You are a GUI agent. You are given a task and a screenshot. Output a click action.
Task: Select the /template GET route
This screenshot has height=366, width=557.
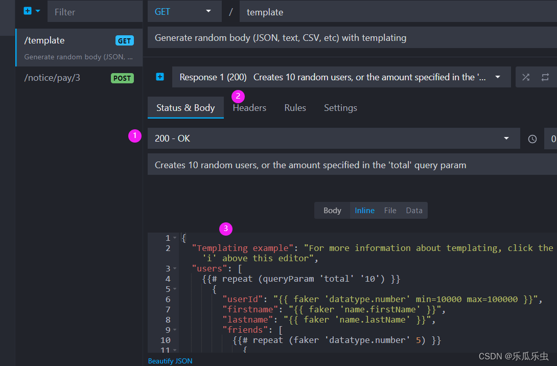(79, 48)
